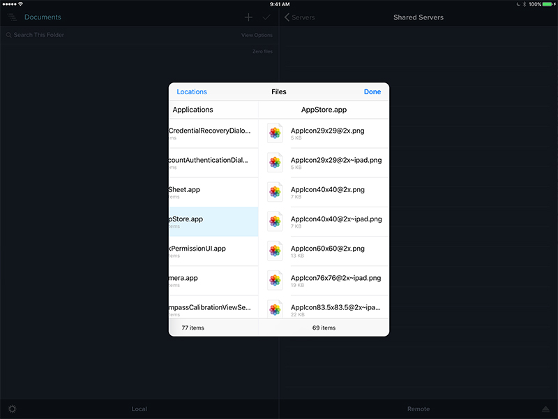Viewport: 558px width, 419px height.
Task: Open the Documents title link
Action: 43,17
